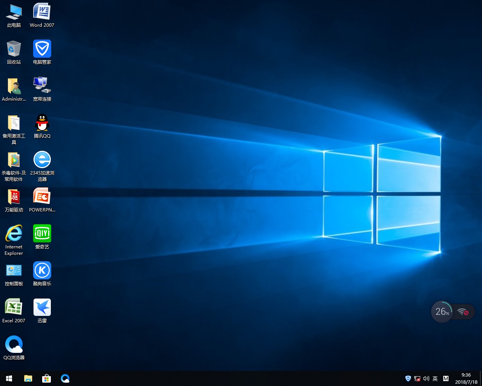Open File Explorer from the taskbar
Image resolution: width=482 pixels, height=386 pixels.
[x=28, y=378]
